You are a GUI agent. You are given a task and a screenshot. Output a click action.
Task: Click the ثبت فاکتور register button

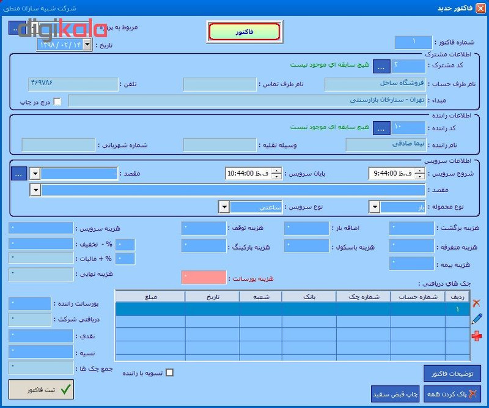pos(42,390)
